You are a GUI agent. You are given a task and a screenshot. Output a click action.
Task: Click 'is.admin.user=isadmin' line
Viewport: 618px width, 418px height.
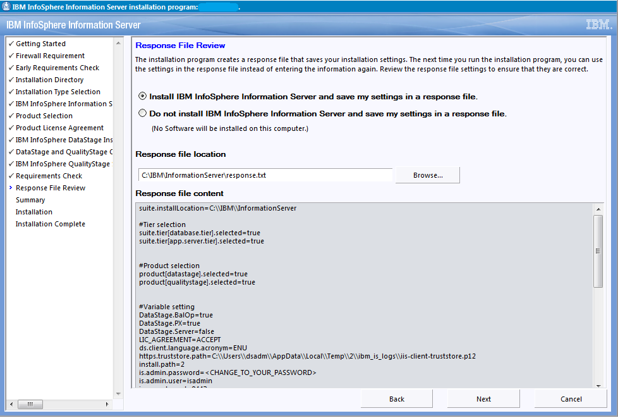pyautogui.click(x=176, y=381)
